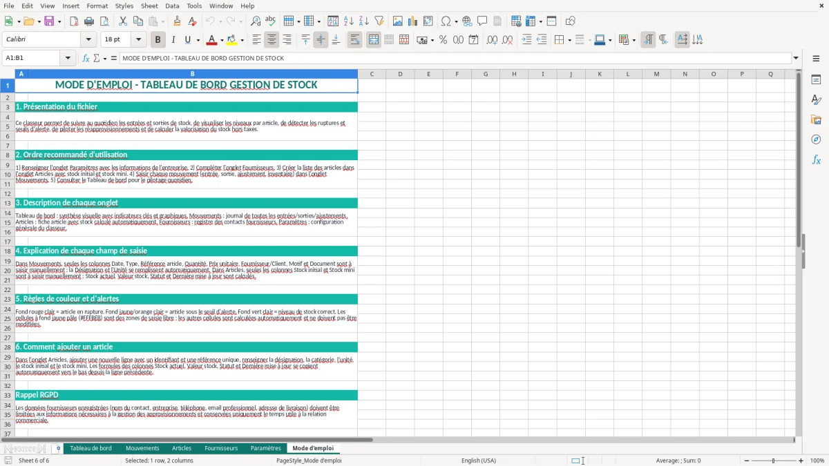Click the Copy icon
Image resolution: width=829 pixels, height=466 pixels.
tap(138, 21)
